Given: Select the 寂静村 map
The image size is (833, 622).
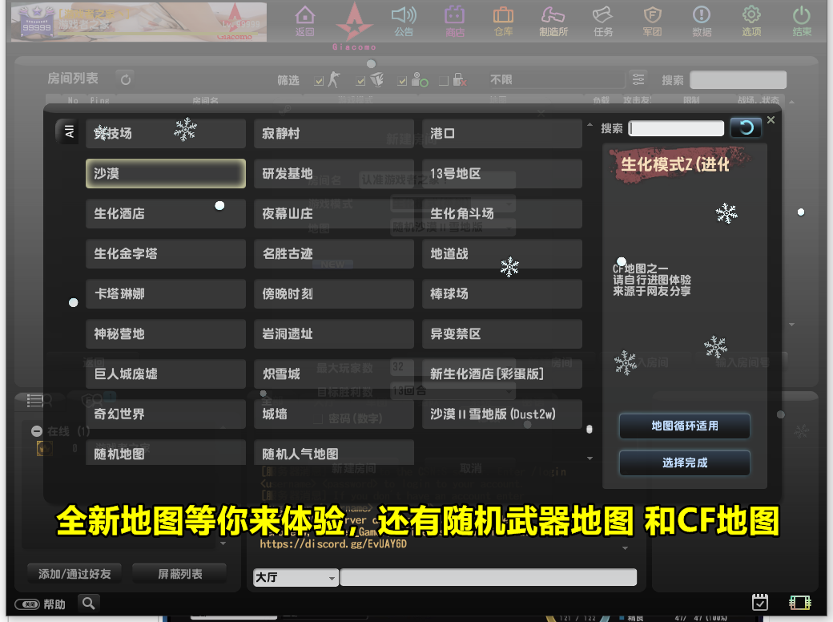Looking at the screenshot, I should click(334, 133).
